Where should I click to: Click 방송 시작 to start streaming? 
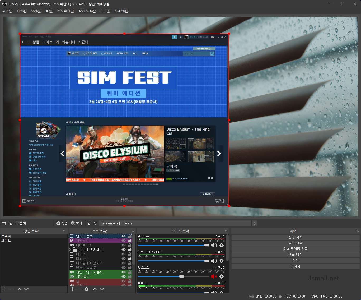[x=296, y=237]
